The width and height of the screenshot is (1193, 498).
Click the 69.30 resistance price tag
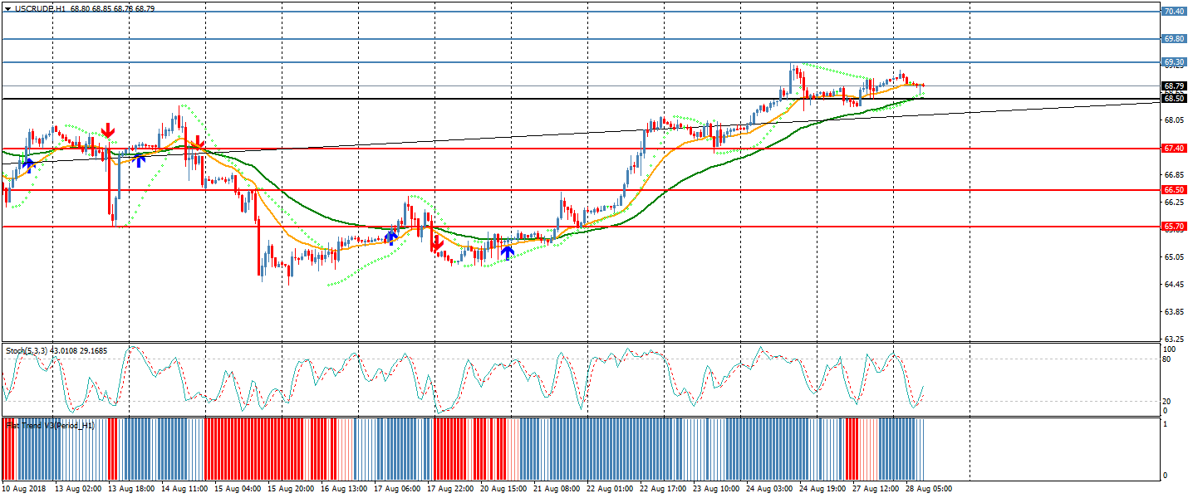tap(1173, 62)
